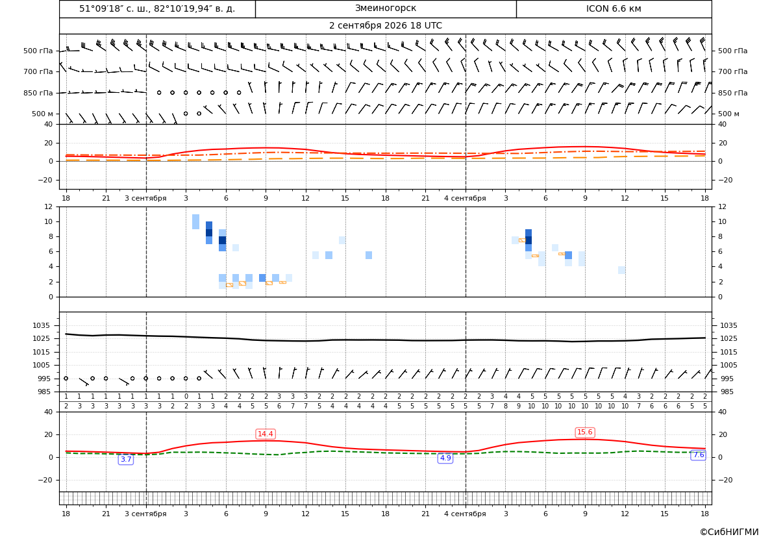Click the Змеиногорск location title cell
Screen dimensions: 759x537
tap(386, 8)
